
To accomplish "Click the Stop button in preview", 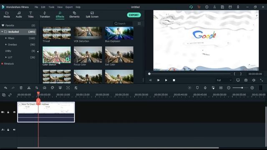I will 174,80.
